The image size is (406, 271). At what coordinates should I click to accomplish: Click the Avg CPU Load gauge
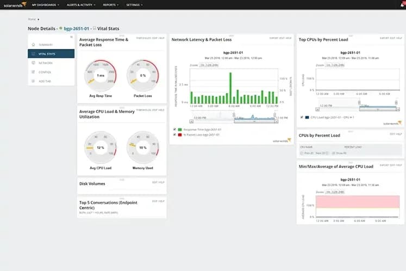101,147
